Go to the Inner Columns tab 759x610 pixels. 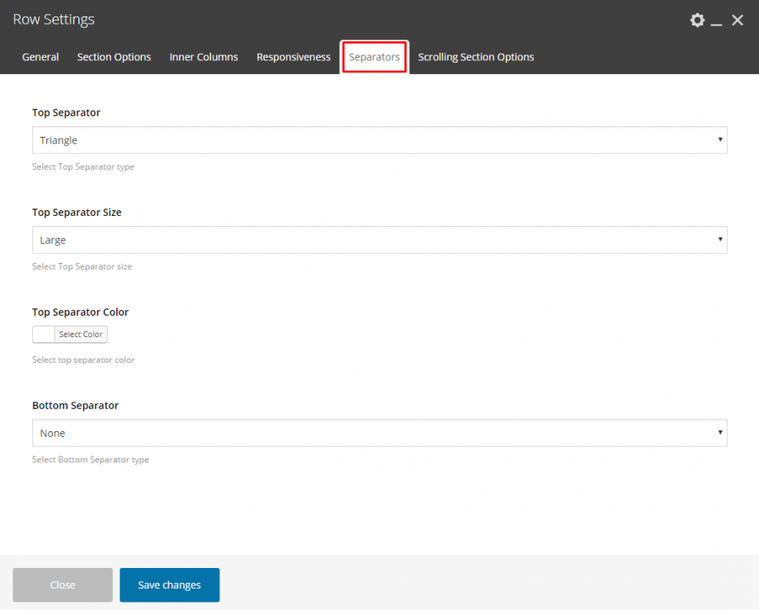pos(204,57)
